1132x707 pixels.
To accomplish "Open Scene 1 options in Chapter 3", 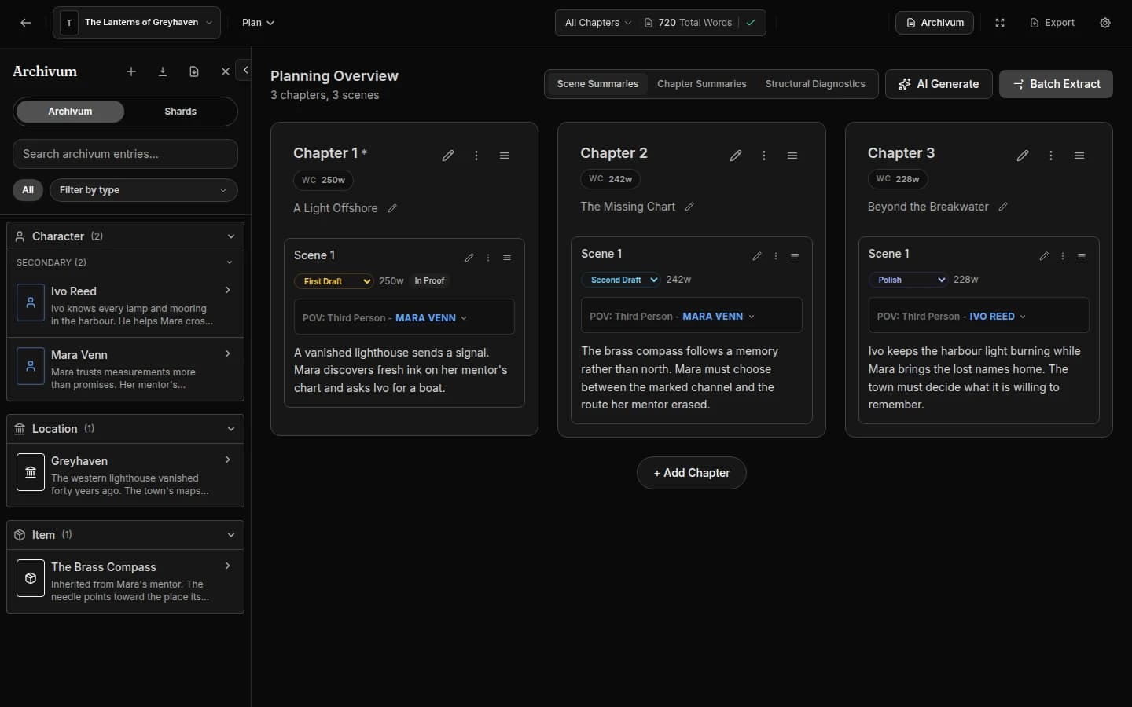I will point(1063,256).
